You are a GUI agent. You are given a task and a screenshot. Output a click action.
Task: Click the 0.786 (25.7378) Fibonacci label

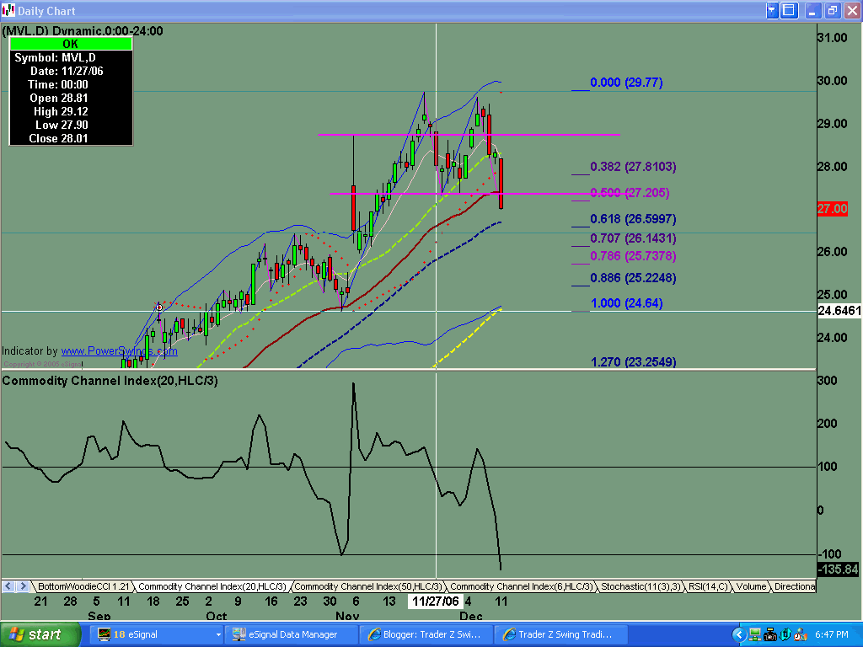[633, 256]
